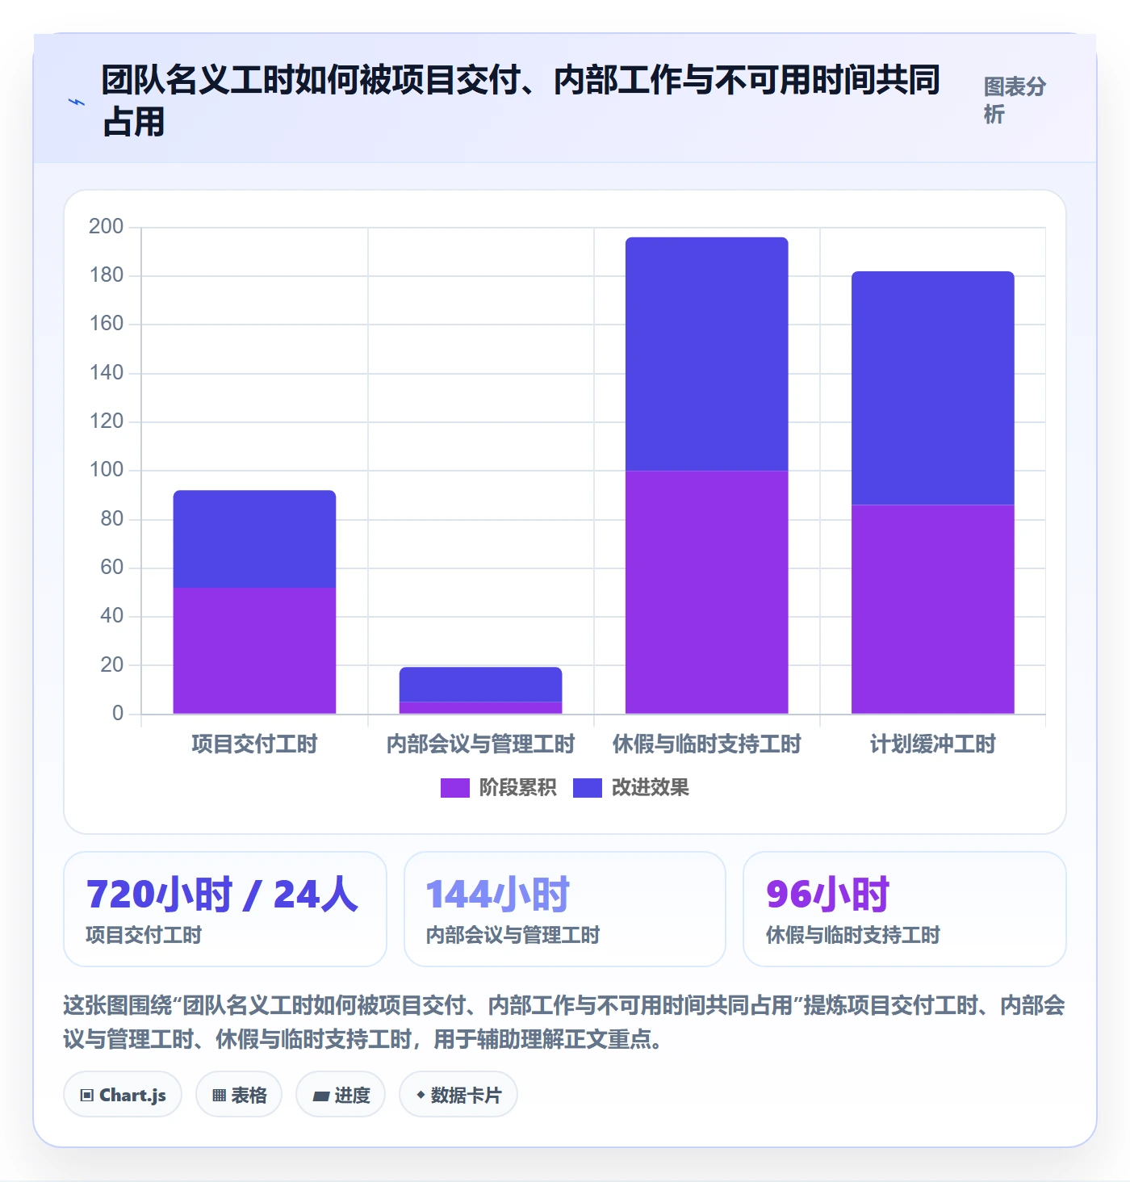Click the 项目交付工时 x-axis label

click(254, 744)
